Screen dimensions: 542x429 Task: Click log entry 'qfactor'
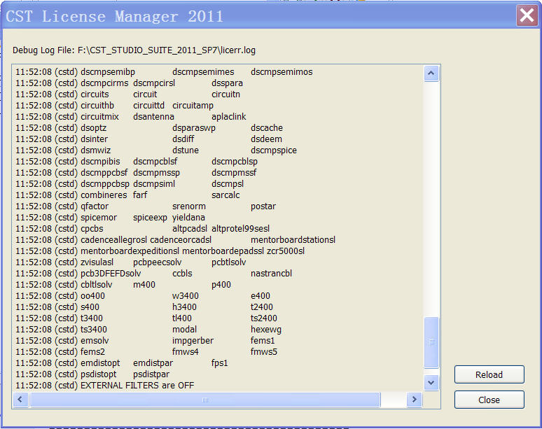coord(95,206)
